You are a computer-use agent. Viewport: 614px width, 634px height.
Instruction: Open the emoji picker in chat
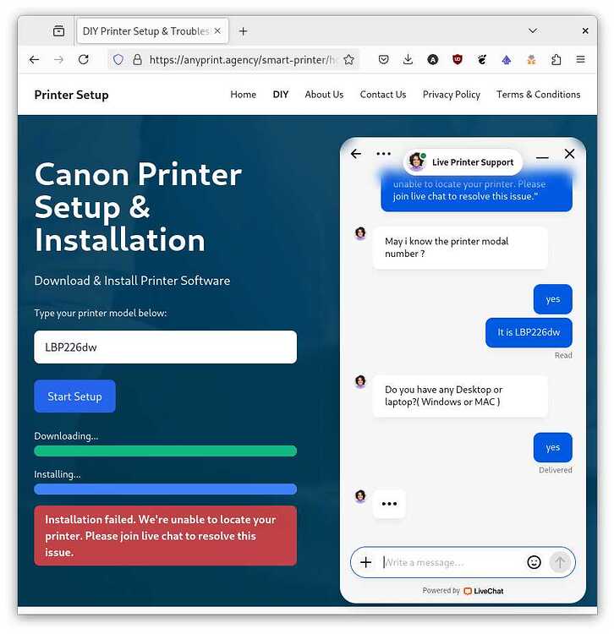[534, 562]
